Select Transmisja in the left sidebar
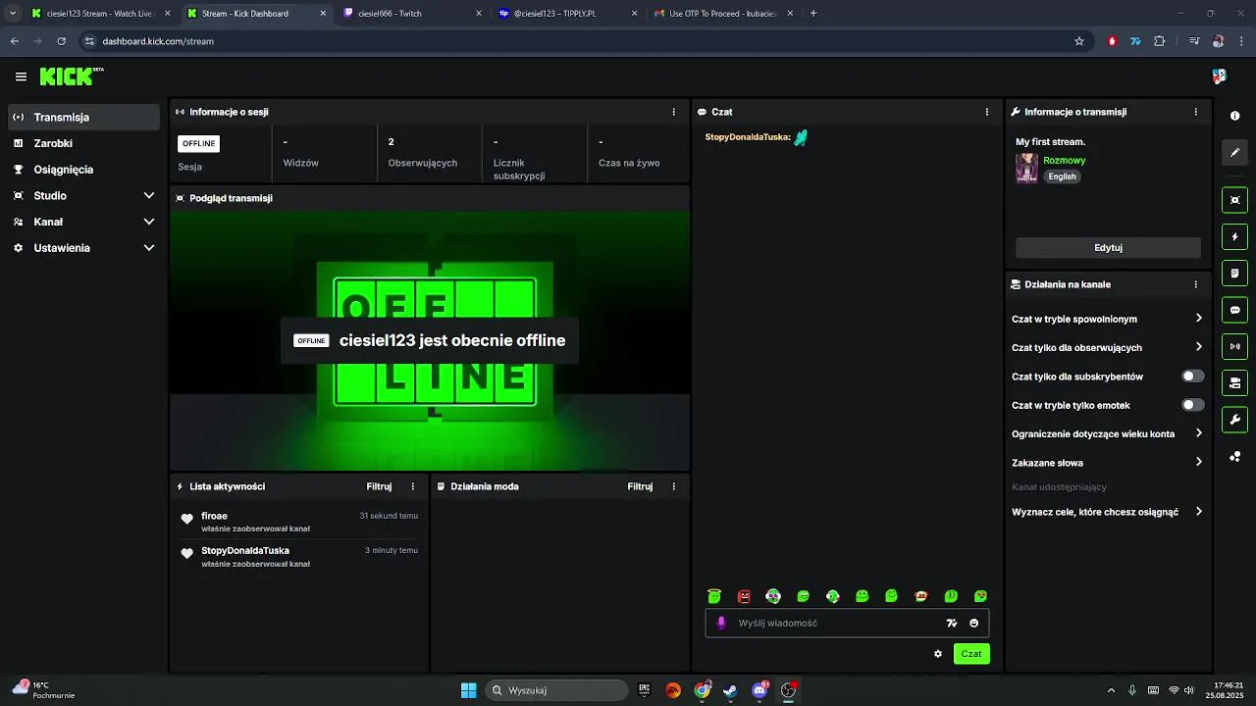The width and height of the screenshot is (1256, 706). (x=83, y=117)
